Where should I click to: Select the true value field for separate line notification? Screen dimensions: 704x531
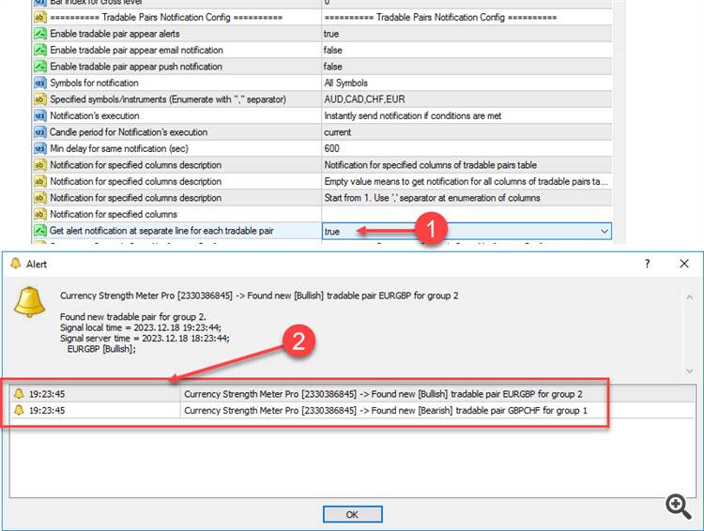[x=467, y=231]
